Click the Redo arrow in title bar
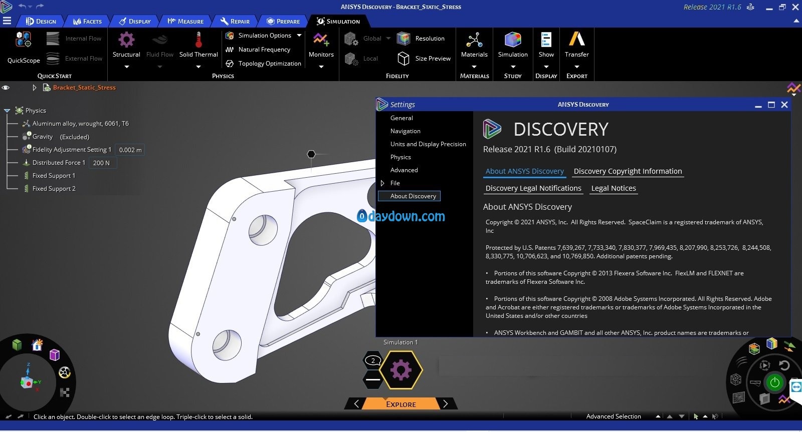 coord(40,7)
